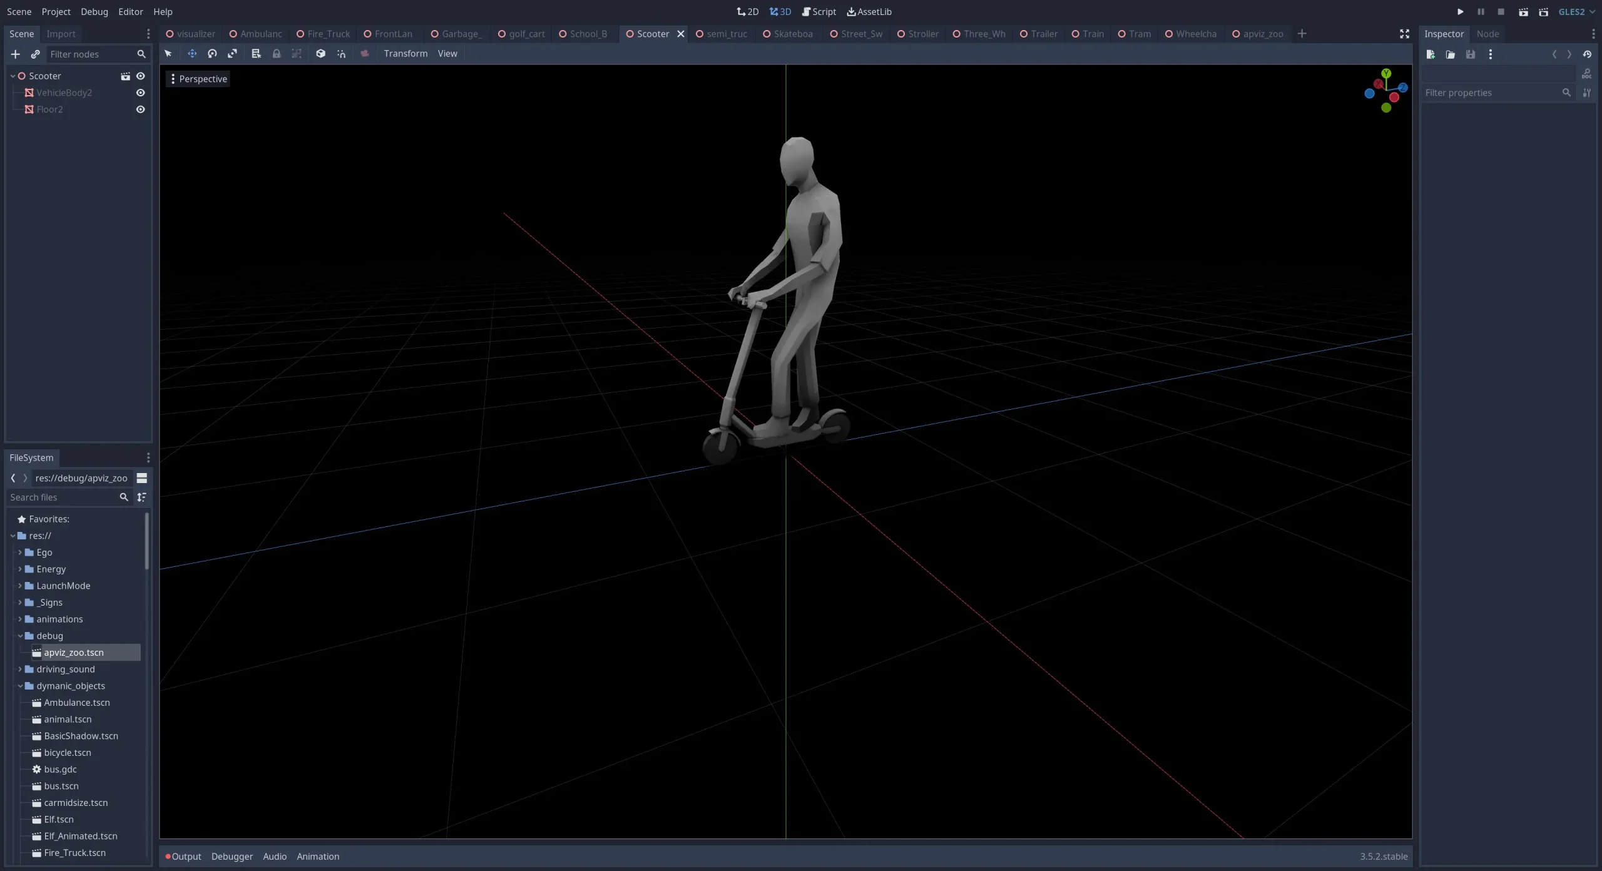Open the Project menu
Viewport: 1602px width, 871px height.
[56, 12]
